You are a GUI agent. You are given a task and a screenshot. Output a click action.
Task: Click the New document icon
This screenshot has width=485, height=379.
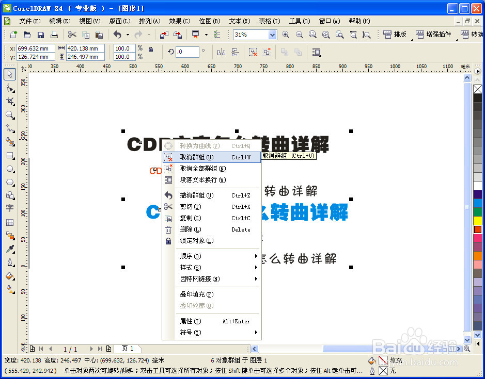coord(13,35)
